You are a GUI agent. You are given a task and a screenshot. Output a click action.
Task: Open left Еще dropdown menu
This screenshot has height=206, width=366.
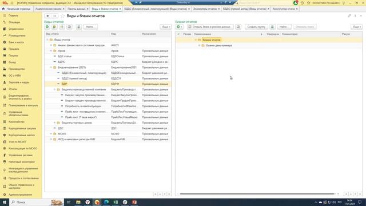coord(165,27)
